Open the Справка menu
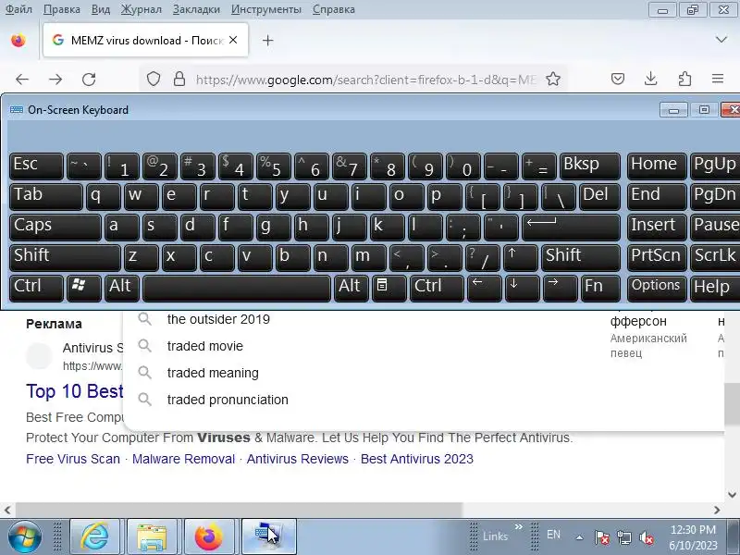The width and height of the screenshot is (740, 555). [x=334, y=9]
